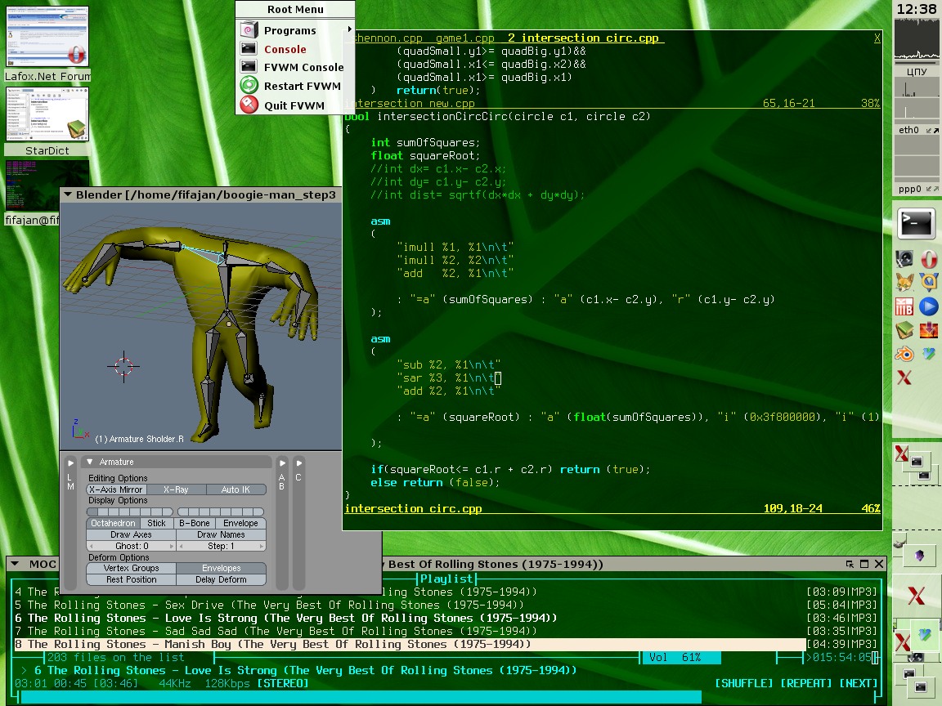
Task: Switch to intersection_circ.cpp vim tab
Action: pyautogui.click(x=583, y=38)
